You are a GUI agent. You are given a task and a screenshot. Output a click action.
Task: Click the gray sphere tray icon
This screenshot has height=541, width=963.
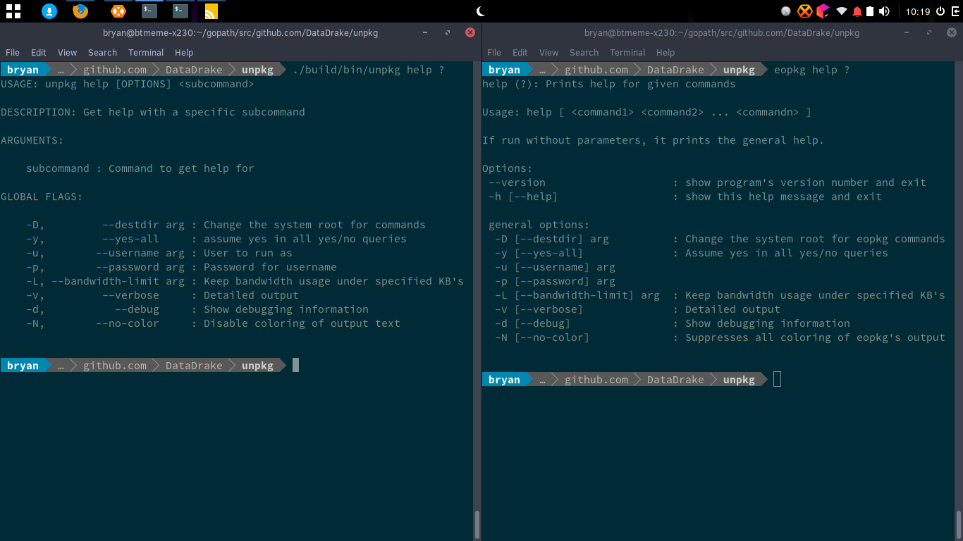pos(786,11)
